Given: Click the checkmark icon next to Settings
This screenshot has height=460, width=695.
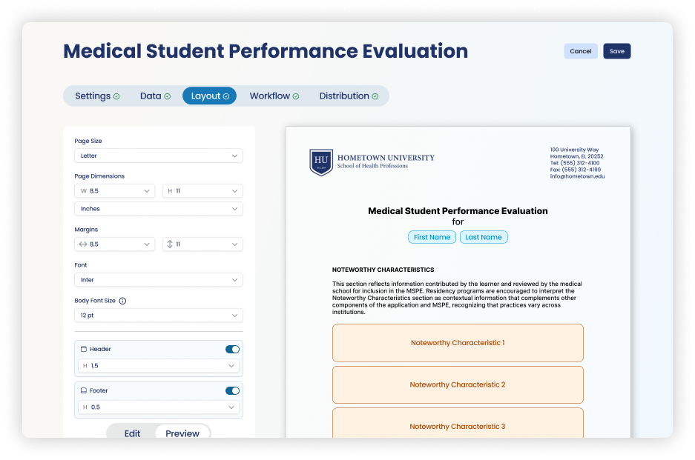Looking at the screenshot, I should pyautogui.click(x=116, y=96).
